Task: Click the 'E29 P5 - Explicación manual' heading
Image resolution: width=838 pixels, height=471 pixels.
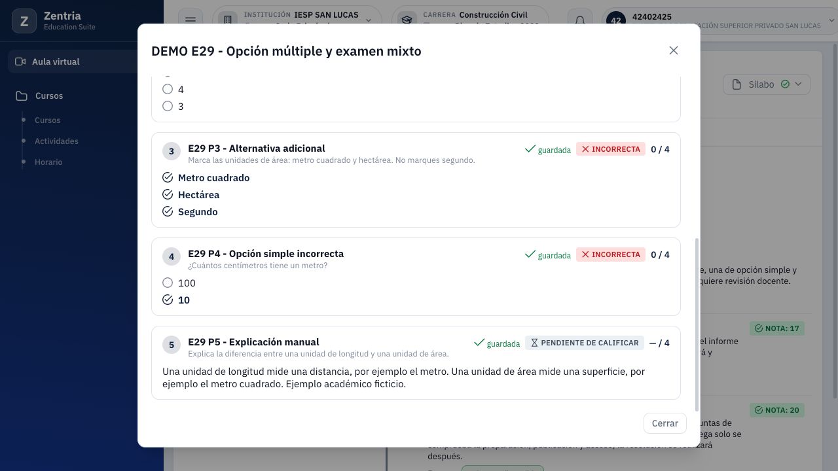Action: (x=253, y=342)
